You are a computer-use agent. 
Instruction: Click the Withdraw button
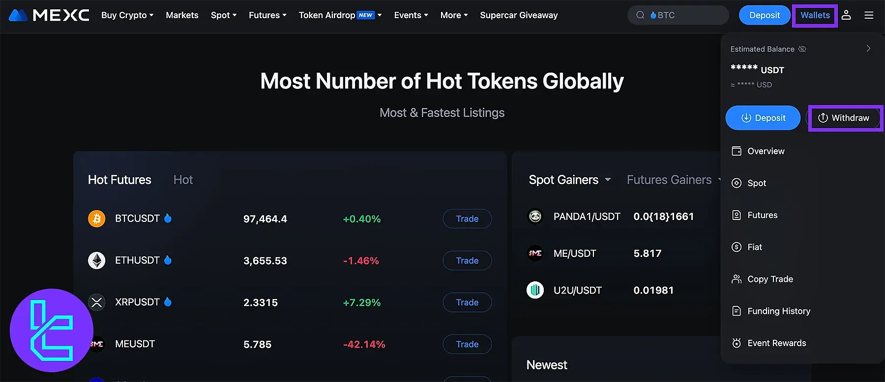tap(844, 118)
